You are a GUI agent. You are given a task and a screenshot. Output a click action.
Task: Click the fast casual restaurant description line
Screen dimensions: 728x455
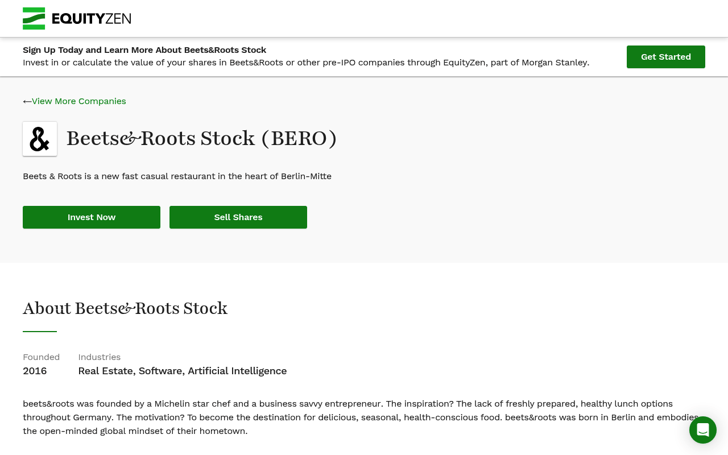pyautogui.click(x=177, y=176)
